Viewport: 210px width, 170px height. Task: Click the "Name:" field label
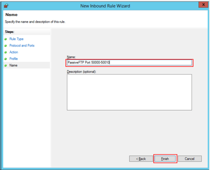point(71,57)
